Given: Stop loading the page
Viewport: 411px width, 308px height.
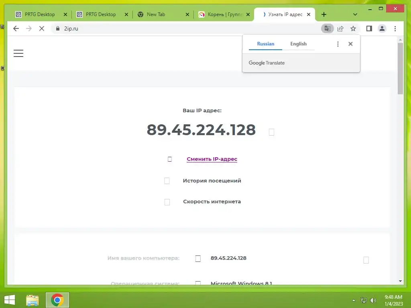Looking at the screenshot, I should pyautogui.click(x=42, y=28).
